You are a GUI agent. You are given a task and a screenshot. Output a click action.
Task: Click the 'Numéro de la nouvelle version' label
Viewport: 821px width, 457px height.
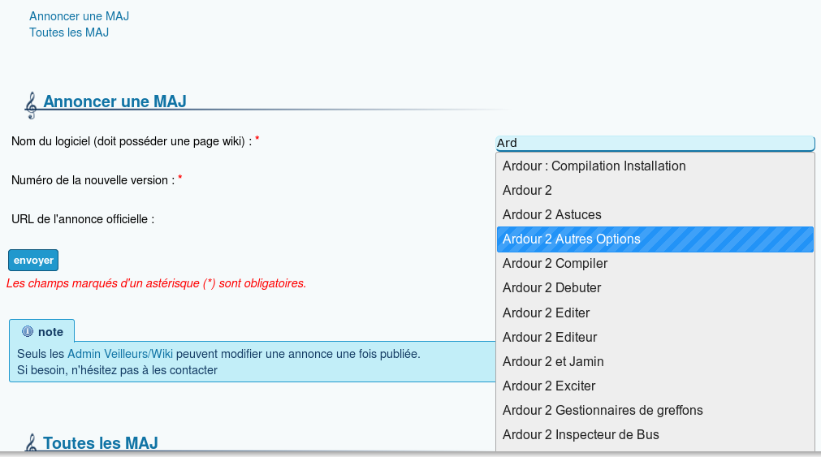(93, 180)
